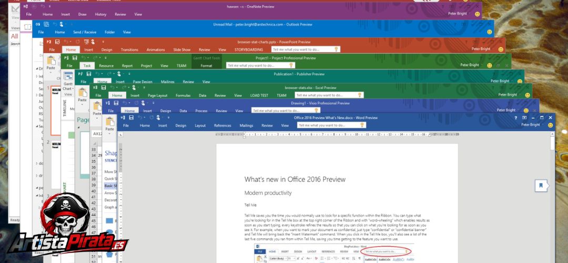Click the Send/Receive icon in Outlook's quick access toolbar
The width and height of the screenshot is (568, 263).
[46, 24]
